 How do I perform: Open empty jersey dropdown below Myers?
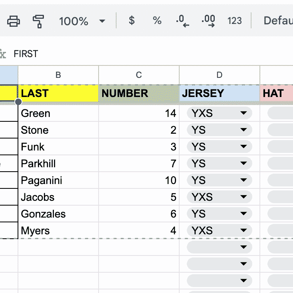(243, 247)
